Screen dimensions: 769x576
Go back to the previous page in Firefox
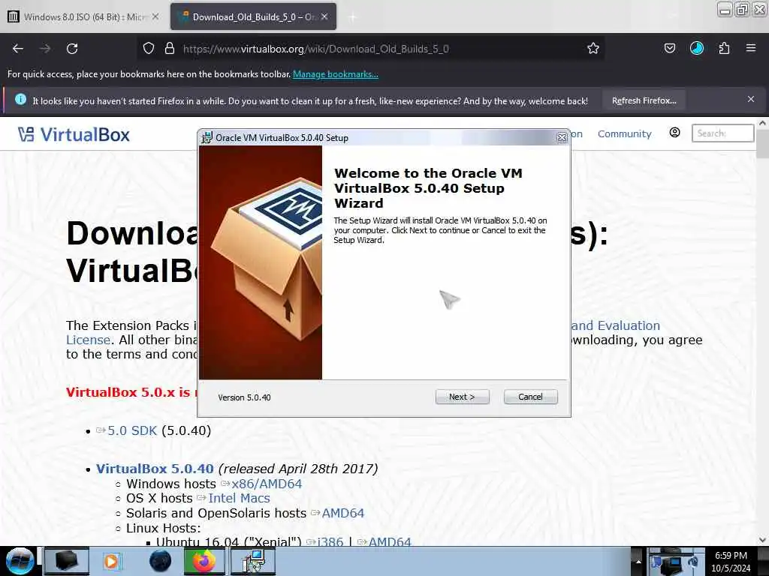(x=18, y=49)
